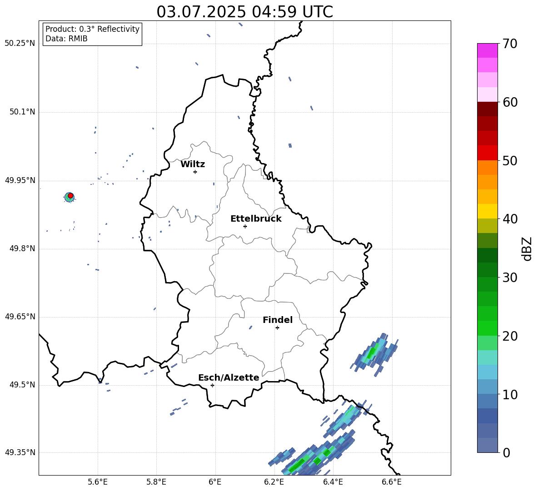Click the 30 value on the colorbar
Image resolution: width=538 pixels, height=491 pixels.
[510, 278]
